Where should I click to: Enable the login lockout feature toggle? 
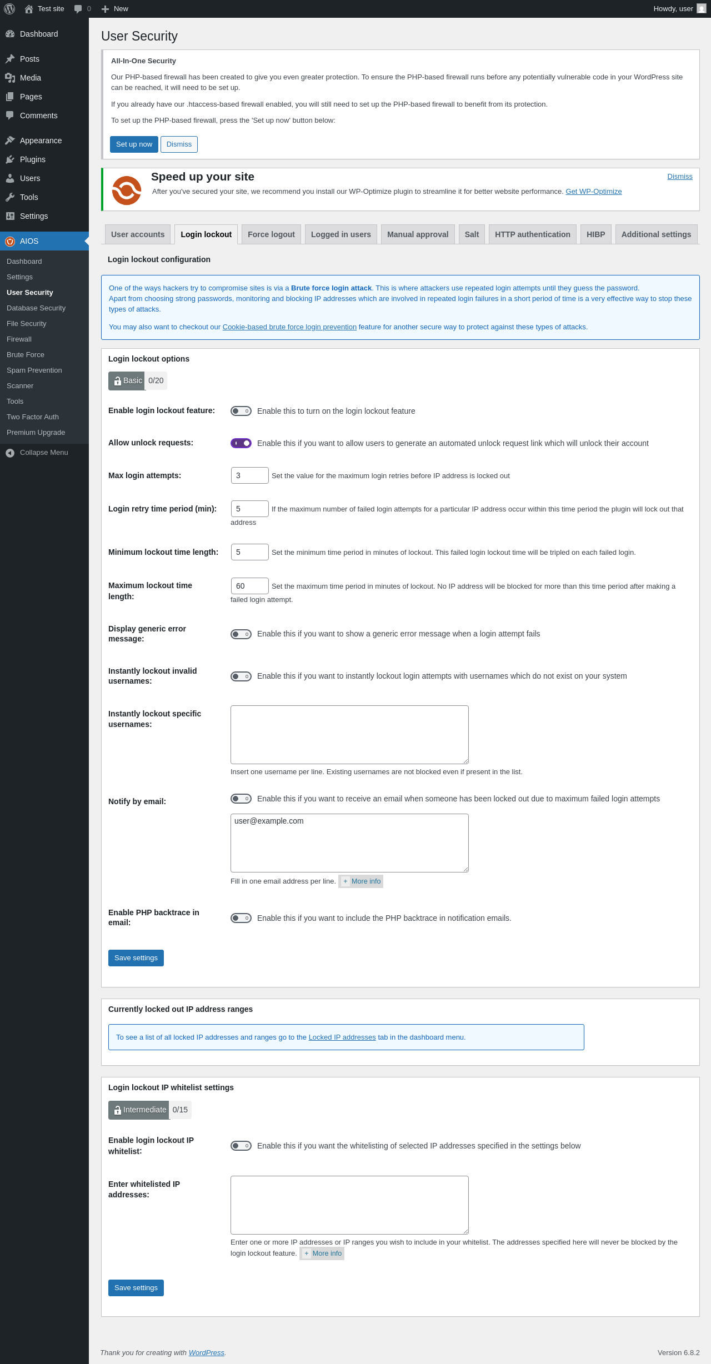tap(241, 411)
